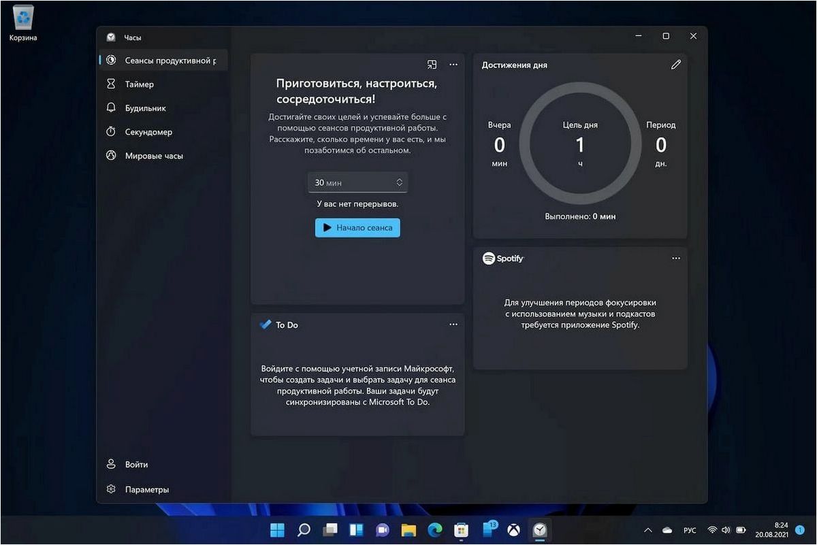Click the Windows Start button on taskbar
Viewport: 817px width, 545px height.
(x=278, y=530)
